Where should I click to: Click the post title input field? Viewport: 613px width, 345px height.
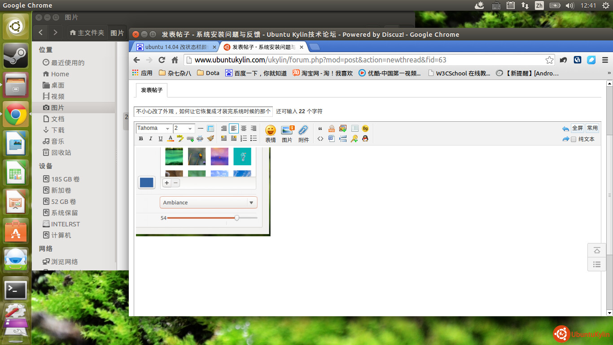[203, 111]
